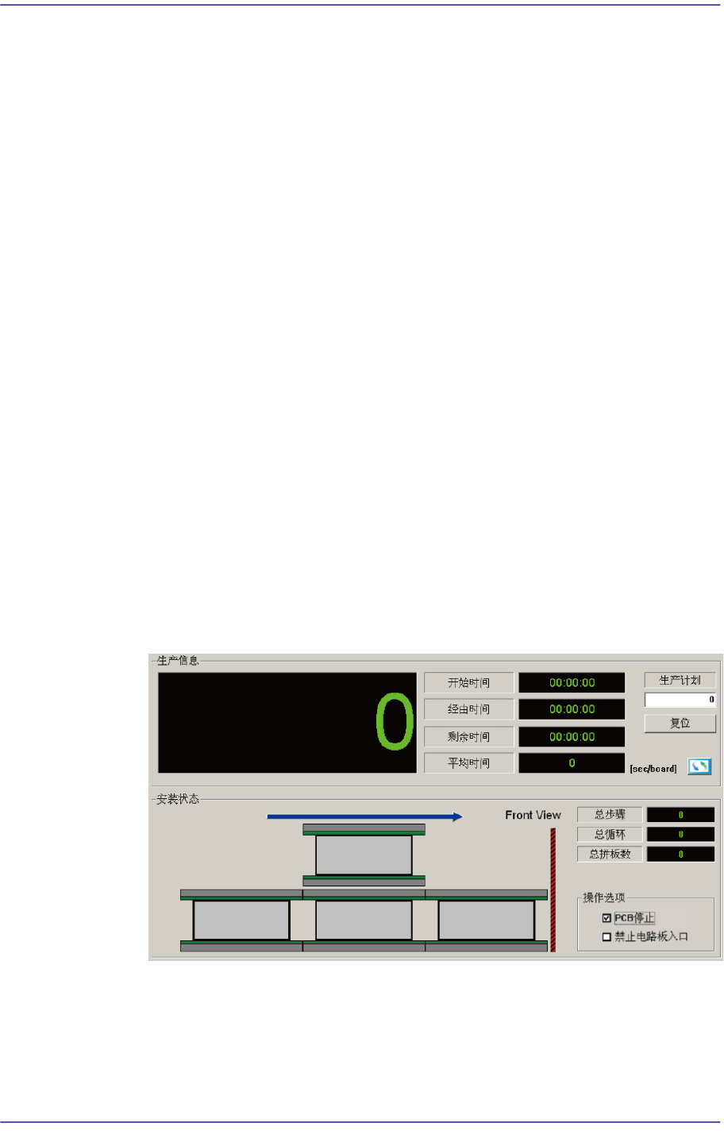Click the 总拼板数 label
The image size is (724, 1131).
click(610, 854)
